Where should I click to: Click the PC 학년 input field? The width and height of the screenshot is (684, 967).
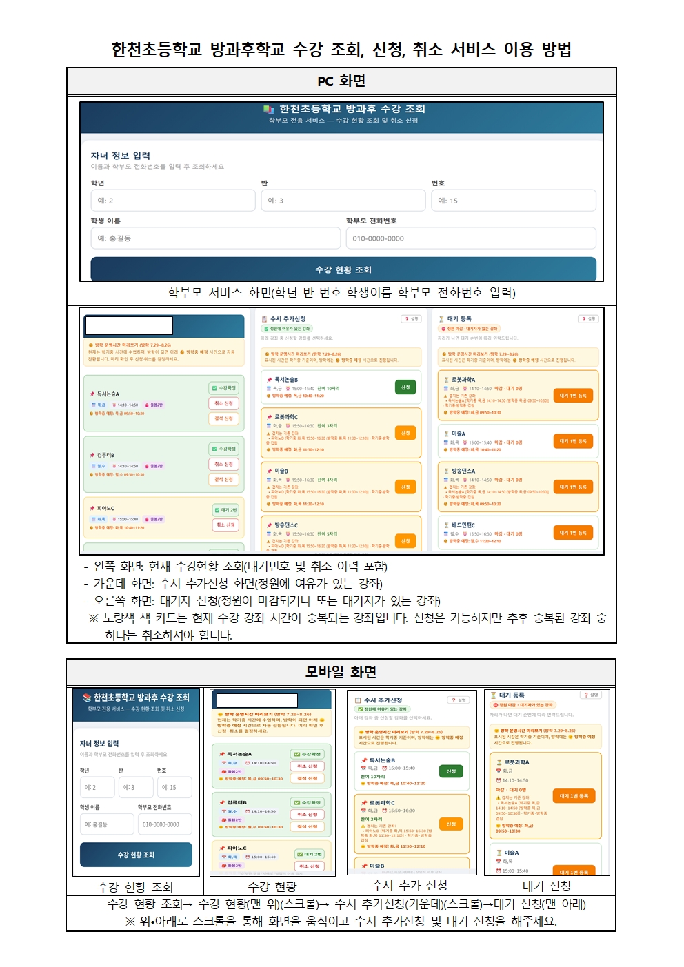[173, 201]
